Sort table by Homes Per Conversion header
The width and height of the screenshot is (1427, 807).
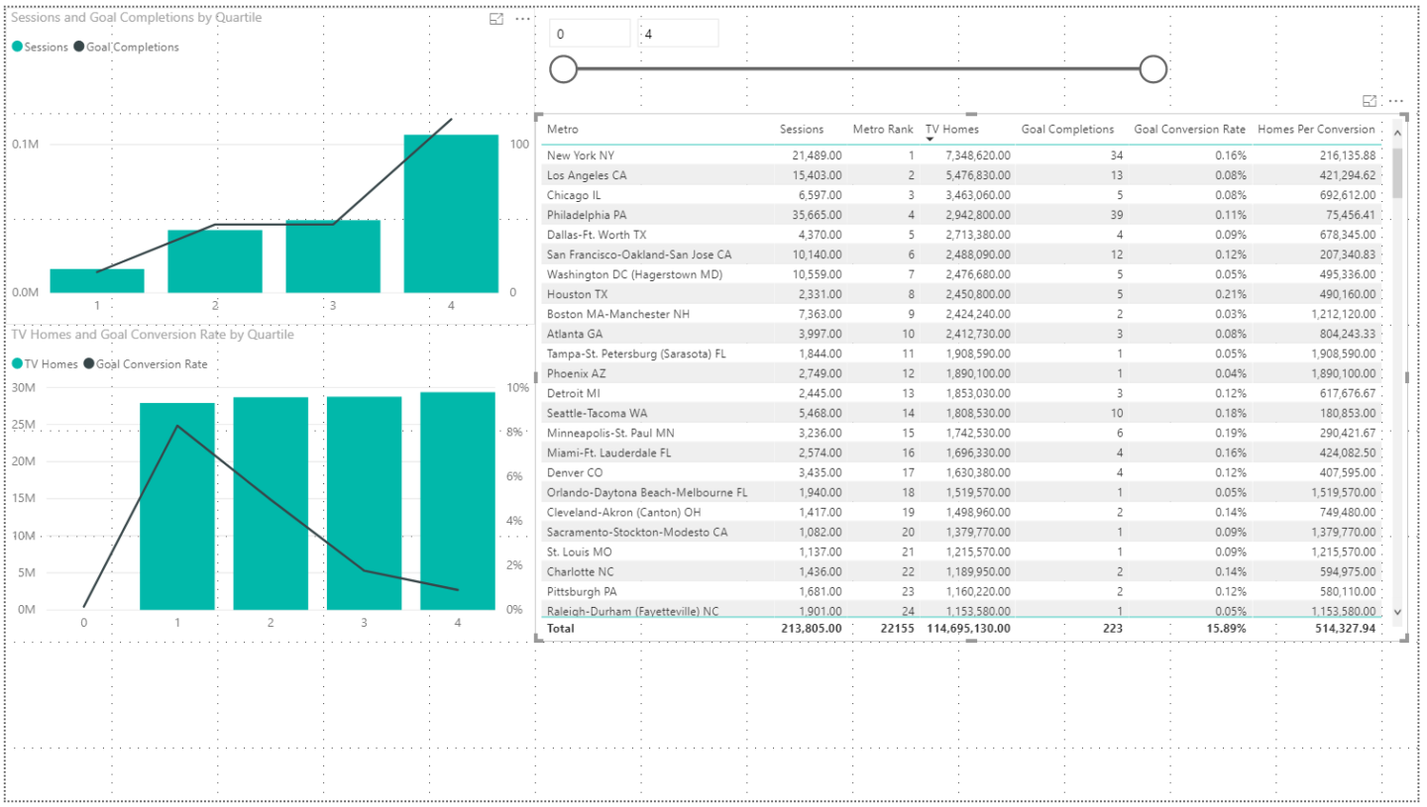coord(1315,130)
